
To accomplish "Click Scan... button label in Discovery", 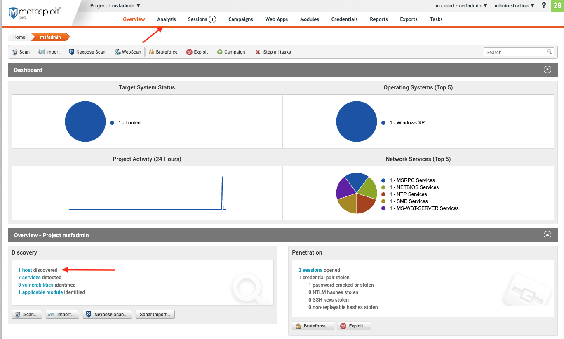I will (31, 314).
